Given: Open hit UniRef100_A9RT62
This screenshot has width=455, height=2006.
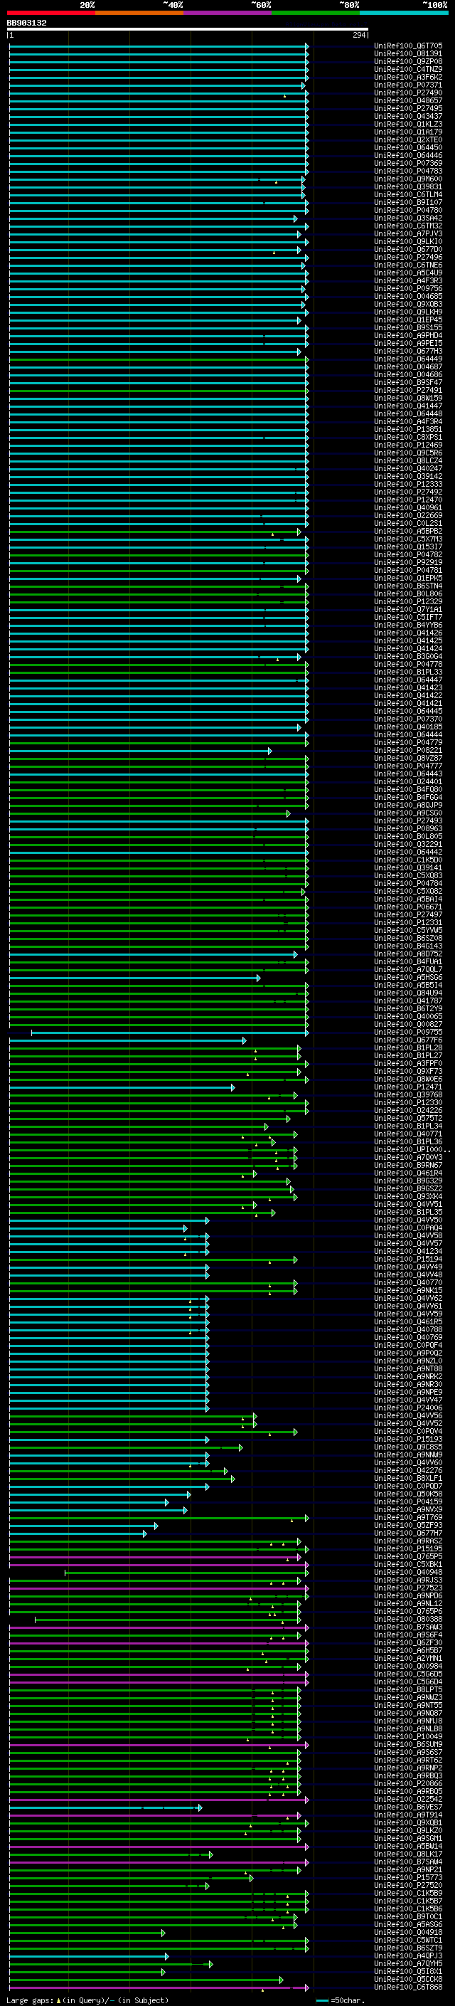Looking at the screenshot, I should coord(407,1760).
